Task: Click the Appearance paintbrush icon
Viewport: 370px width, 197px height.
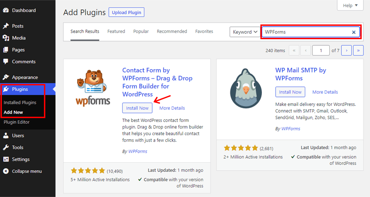Action: 6,77
